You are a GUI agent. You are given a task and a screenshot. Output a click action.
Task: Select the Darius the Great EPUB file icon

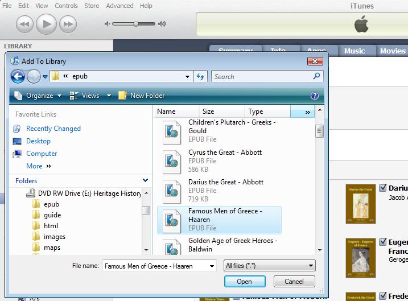pos(171,191)
